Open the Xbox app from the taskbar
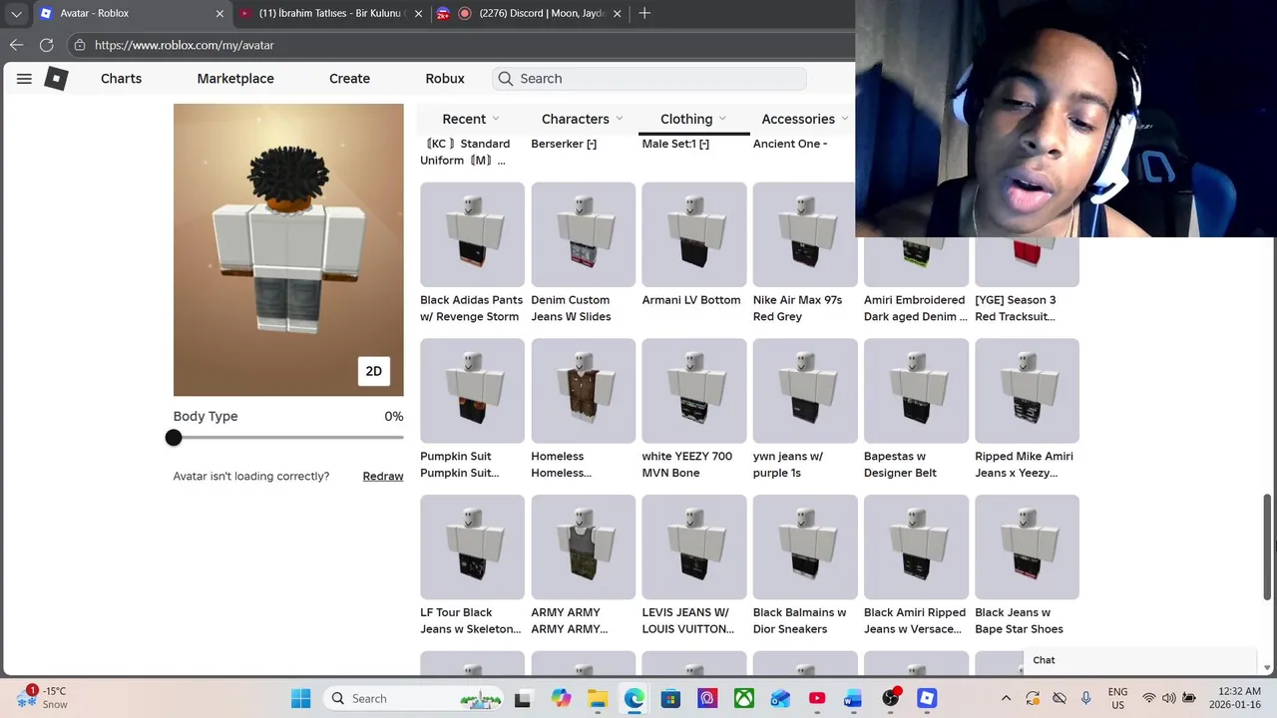The image size is (1277, 718). tap(743, 698)
